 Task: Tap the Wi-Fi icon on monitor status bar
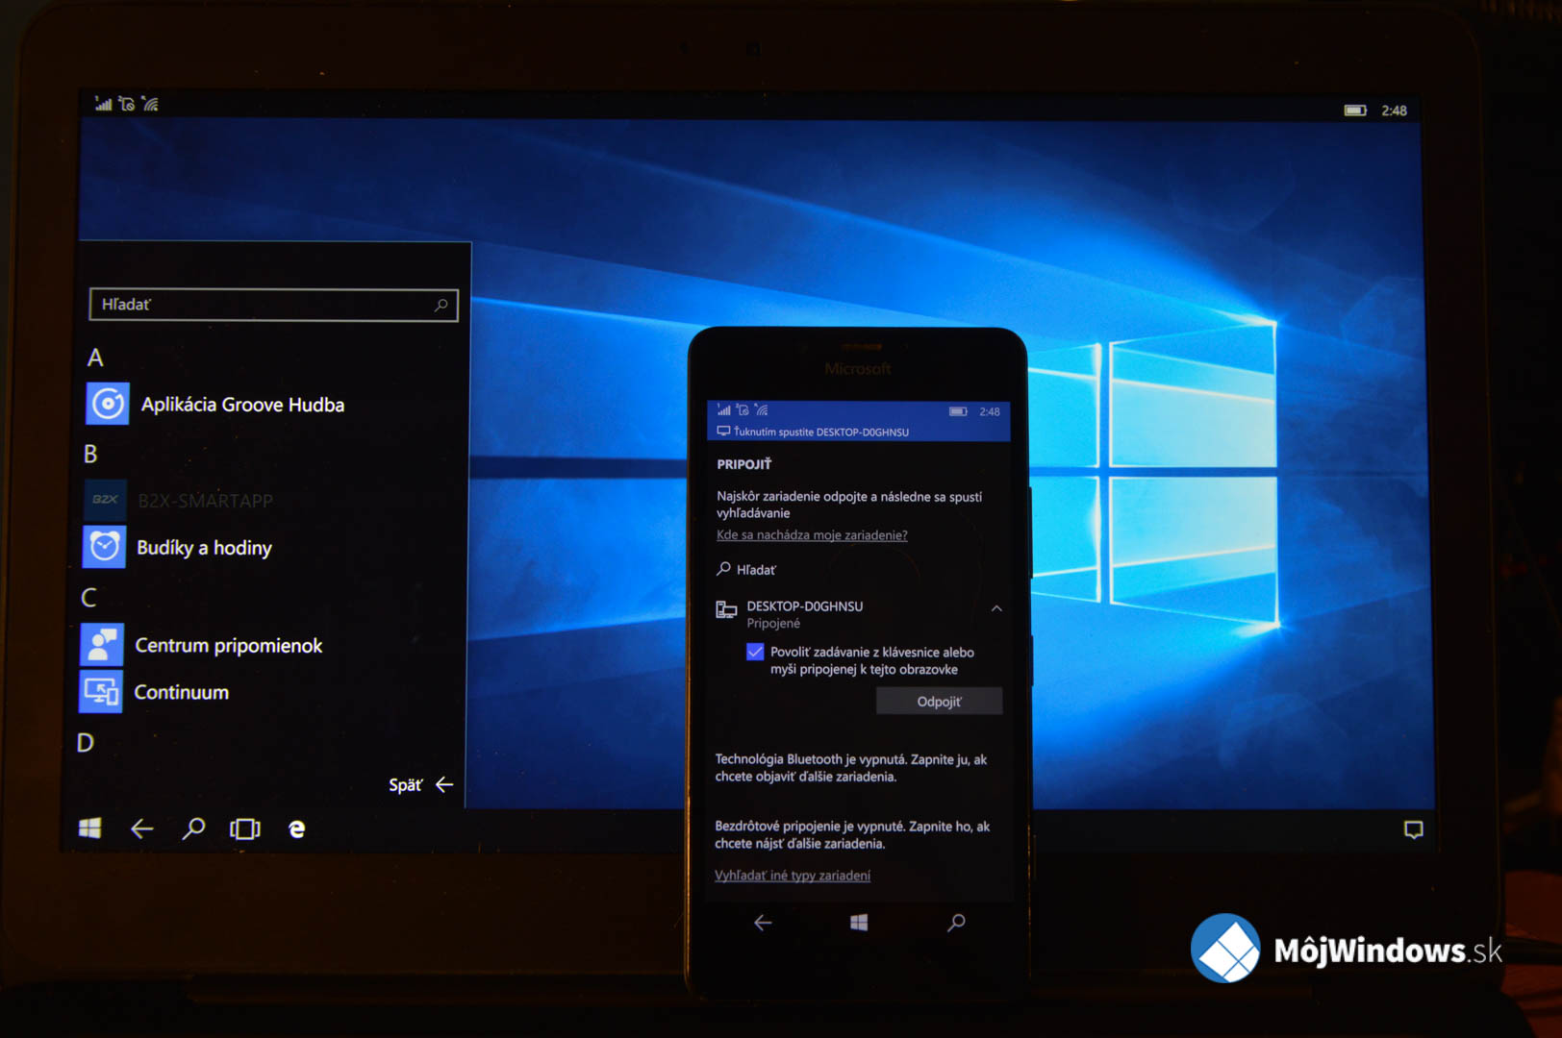[150, 103]
